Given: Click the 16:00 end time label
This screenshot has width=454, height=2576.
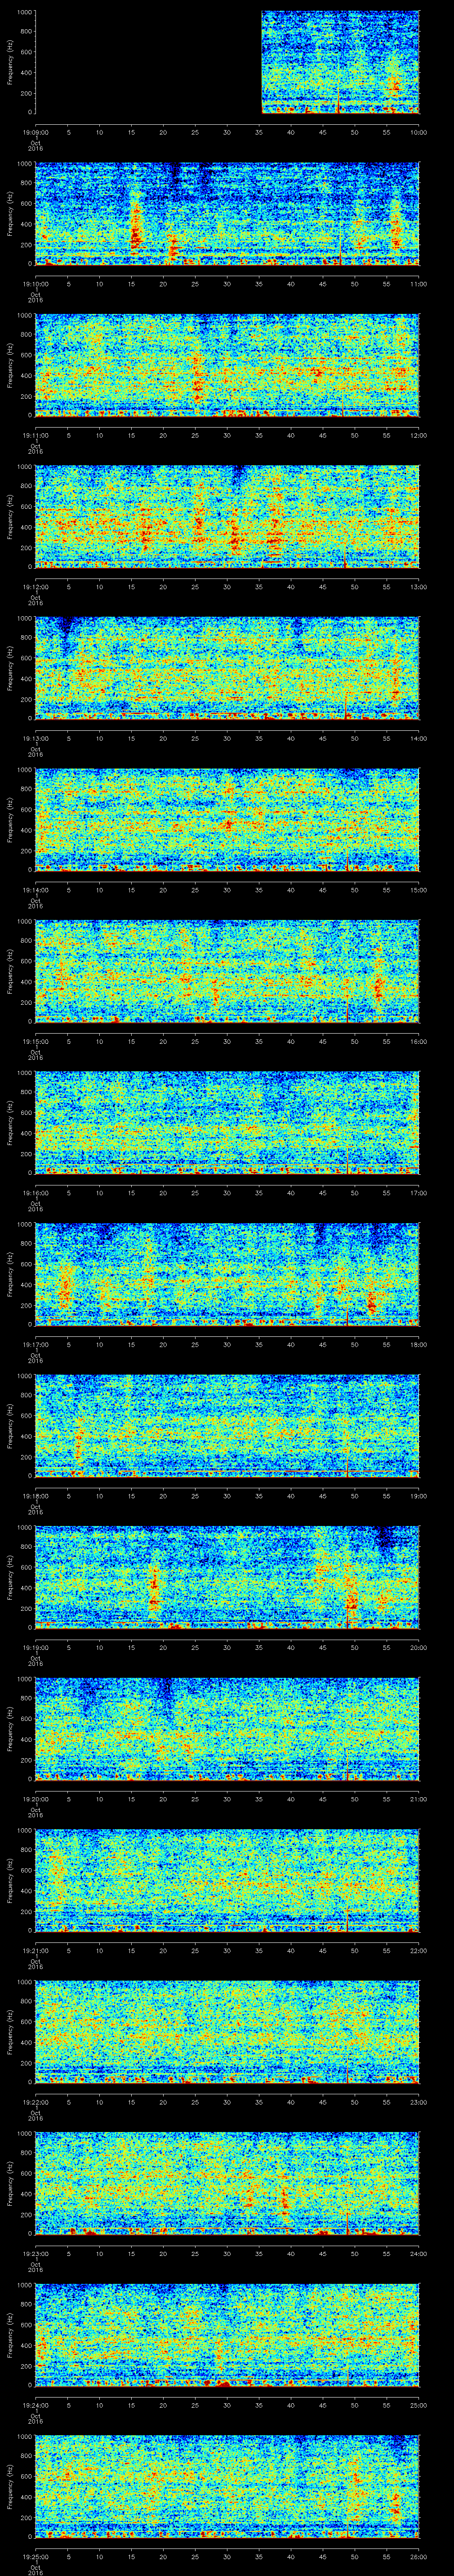Looking at the screenshot, I should [x=418, y=1041].
